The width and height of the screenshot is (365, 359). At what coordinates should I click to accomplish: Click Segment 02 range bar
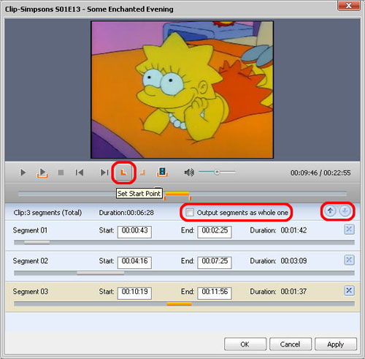tap(101, 273)
